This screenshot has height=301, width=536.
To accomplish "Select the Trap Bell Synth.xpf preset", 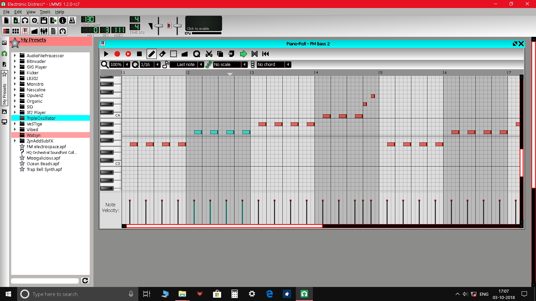I will 44,169.
